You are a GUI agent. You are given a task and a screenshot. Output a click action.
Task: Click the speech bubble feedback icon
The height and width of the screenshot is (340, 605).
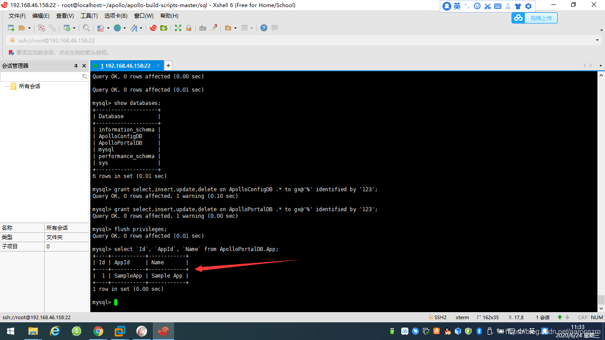click(x=275, y=28)
